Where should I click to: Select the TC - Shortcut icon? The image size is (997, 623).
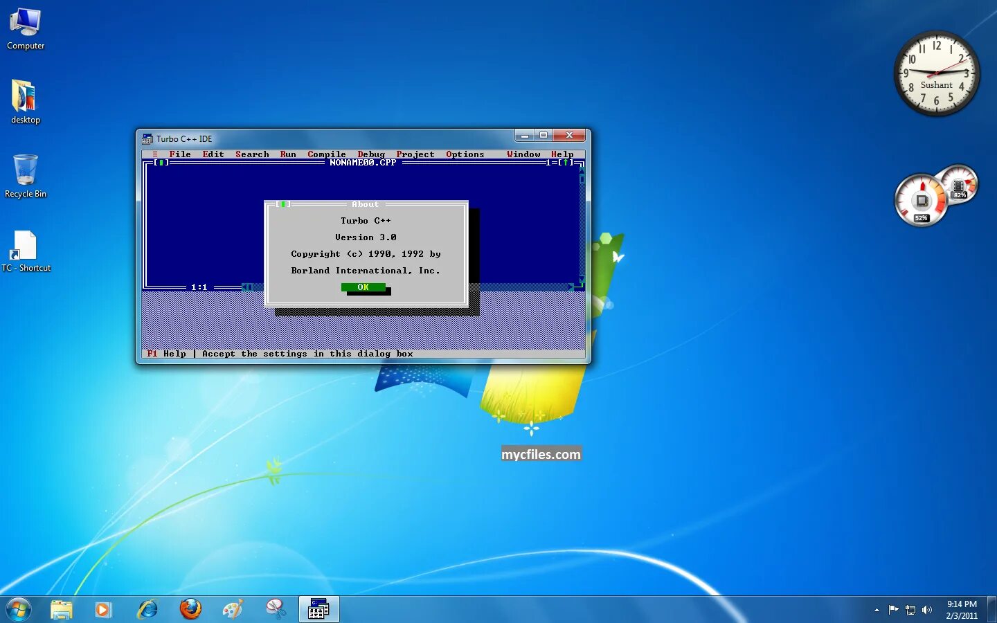(26, 251)
